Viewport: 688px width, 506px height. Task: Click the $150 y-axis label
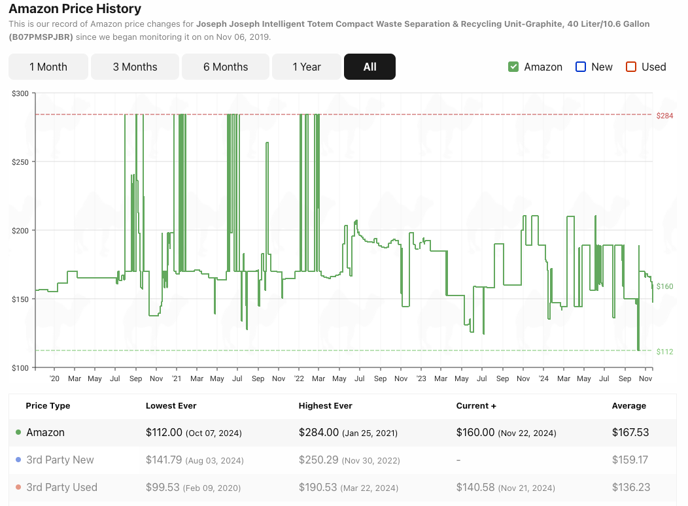coord(20,299)
